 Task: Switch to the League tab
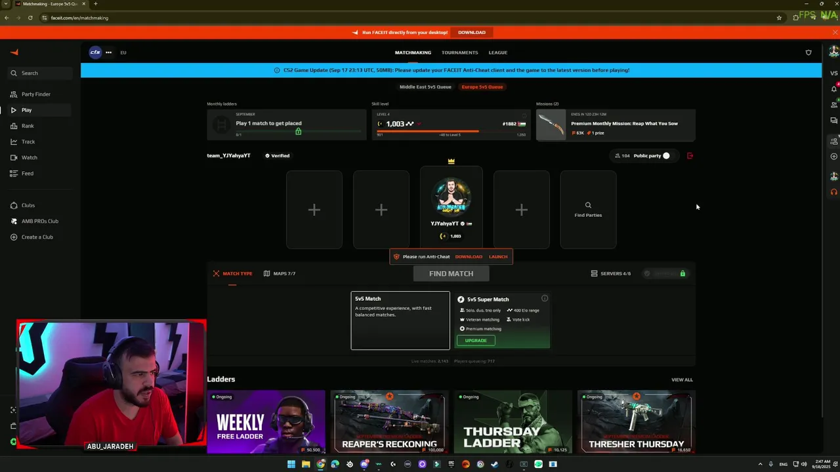497,52
